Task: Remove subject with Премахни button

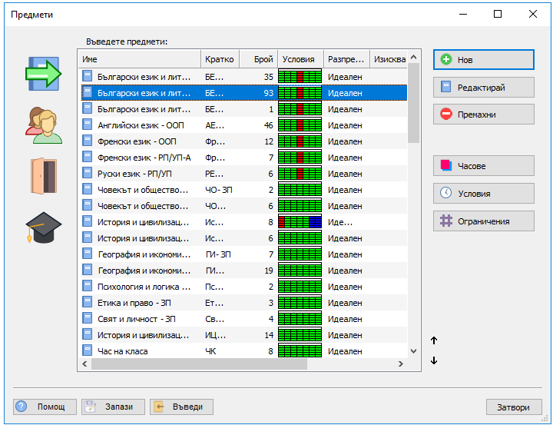Action: click(x=483, y=115)
